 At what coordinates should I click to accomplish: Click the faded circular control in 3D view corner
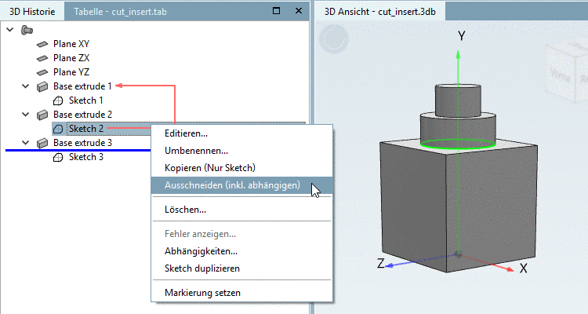(x=334, y=38)
